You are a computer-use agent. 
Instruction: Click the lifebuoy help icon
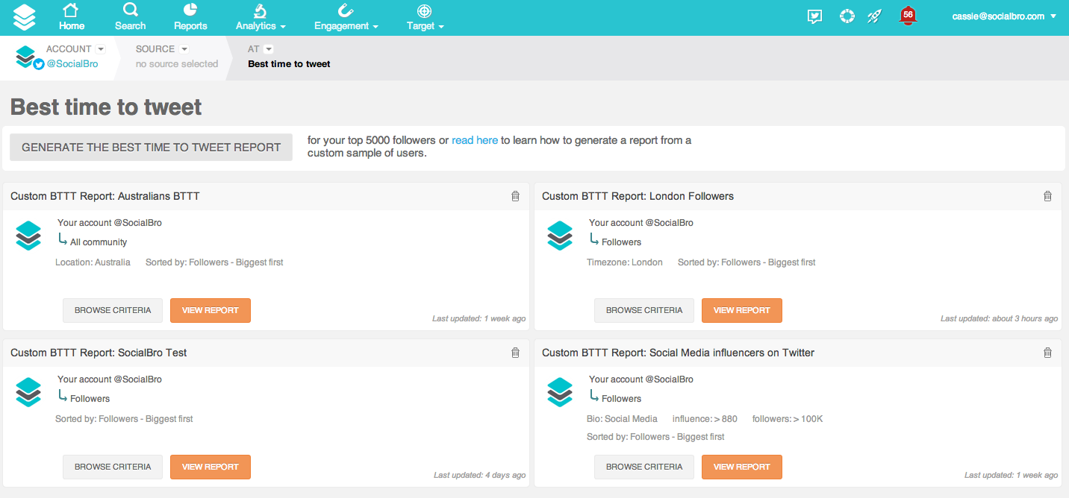(x=847, y=16)
